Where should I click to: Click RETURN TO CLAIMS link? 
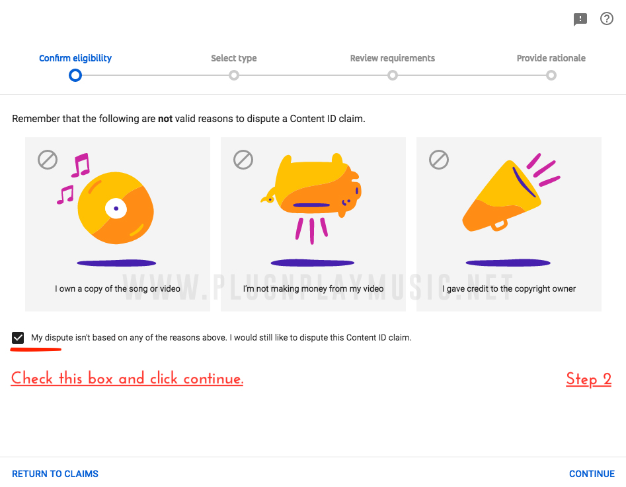coord(55,474)
